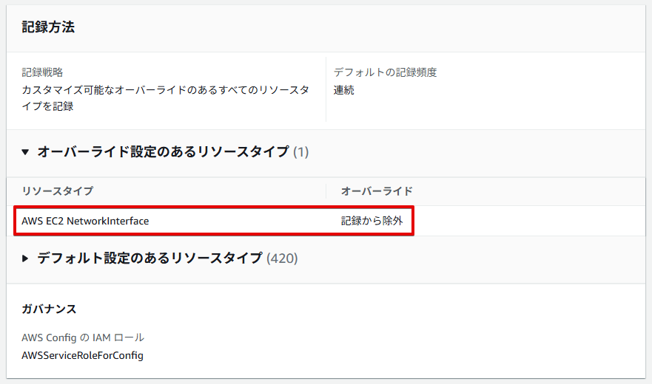The image size is (652, 384).
Task: Click the デフォルト設定のあるリソースタイプ (420) heading
Action: [167, 258]
